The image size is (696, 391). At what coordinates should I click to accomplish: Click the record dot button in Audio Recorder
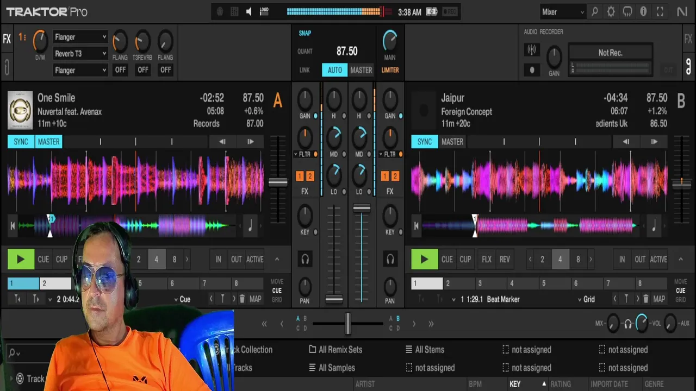532,70
